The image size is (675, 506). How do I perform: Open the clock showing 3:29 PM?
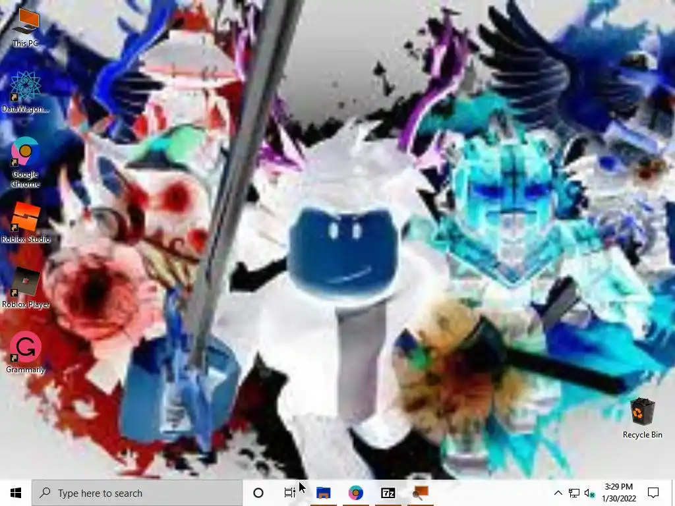pos(619,493)
